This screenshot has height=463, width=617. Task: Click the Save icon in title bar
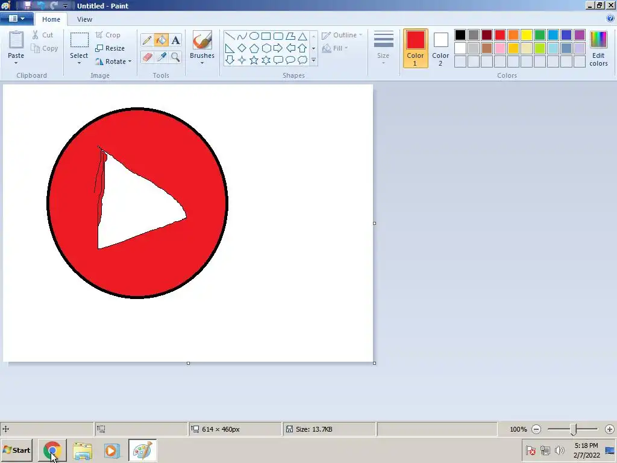click(28, 5)
